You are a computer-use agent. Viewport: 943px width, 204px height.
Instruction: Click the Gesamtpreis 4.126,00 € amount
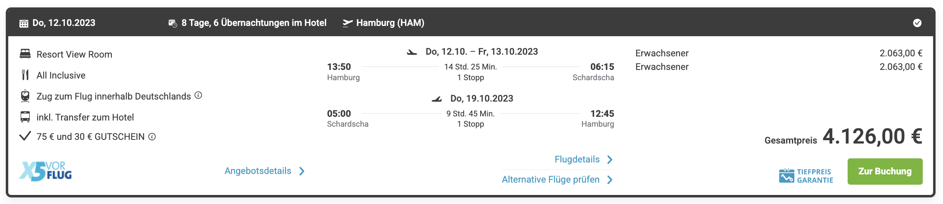tap(872, 137)
